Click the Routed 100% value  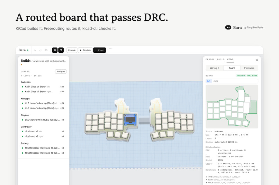click(x=220, y=160)
